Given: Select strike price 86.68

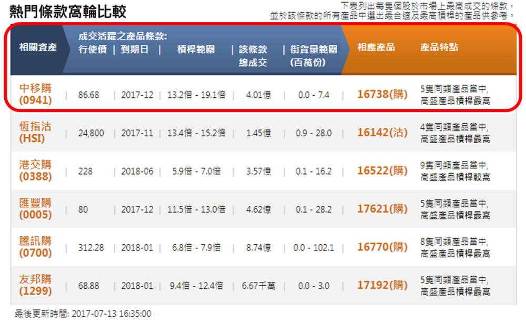Looking at the screenshot, I should (88, 95).
